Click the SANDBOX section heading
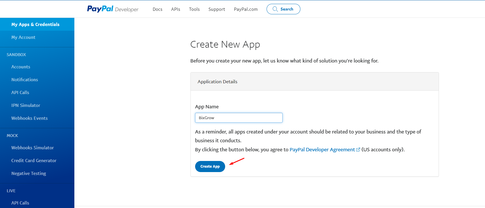This screenshot has width=485, height=208. (x=16, y=55)
